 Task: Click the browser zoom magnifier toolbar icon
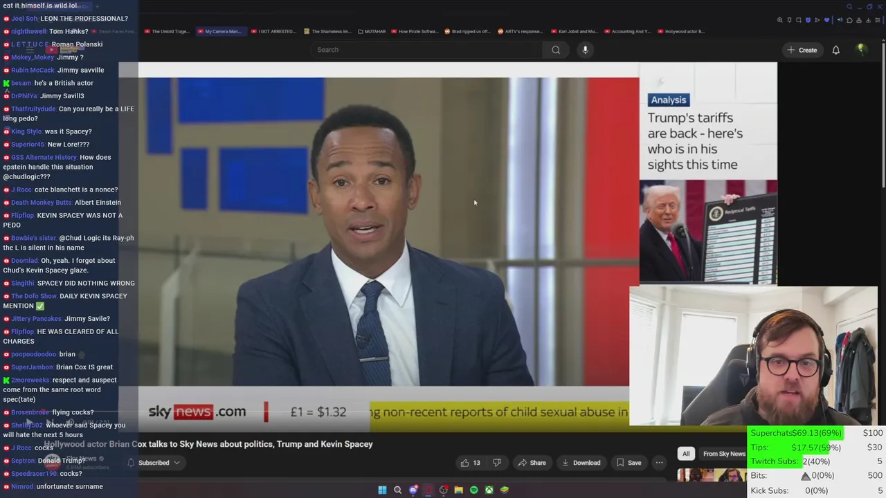[780, 20]
